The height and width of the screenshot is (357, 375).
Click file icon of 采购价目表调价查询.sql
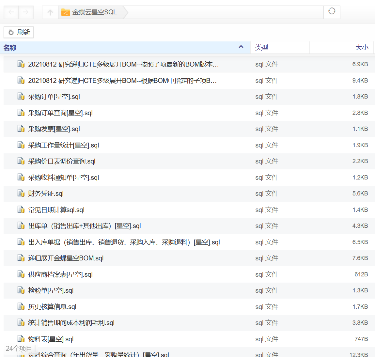[x=21, y=161]
